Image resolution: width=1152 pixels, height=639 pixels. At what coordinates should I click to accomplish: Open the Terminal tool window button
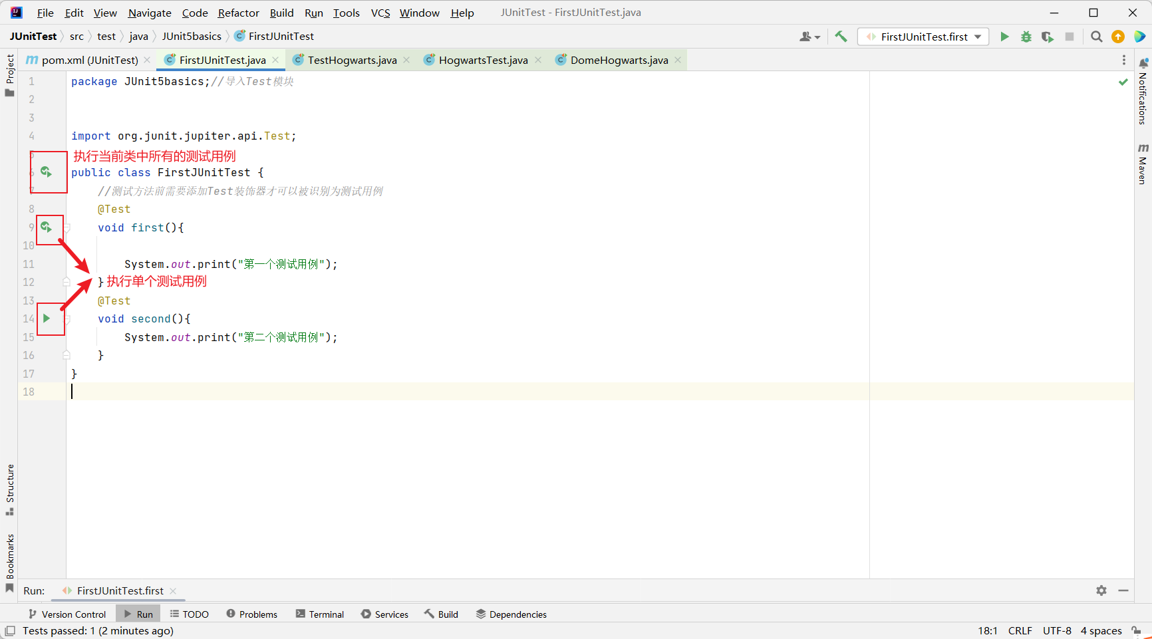pyautogui.click(x=320, y=614)
